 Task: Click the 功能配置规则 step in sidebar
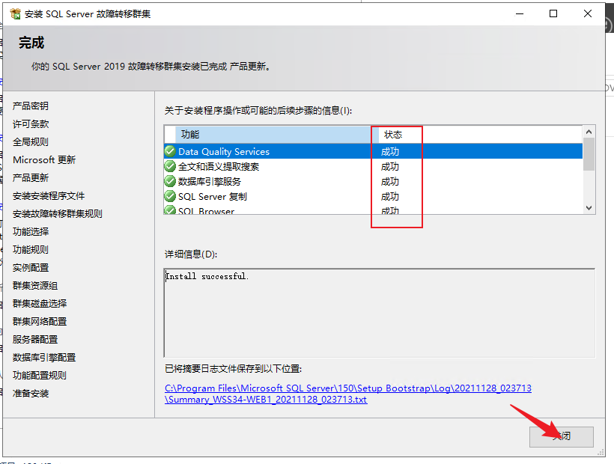(x=40, y=376)
